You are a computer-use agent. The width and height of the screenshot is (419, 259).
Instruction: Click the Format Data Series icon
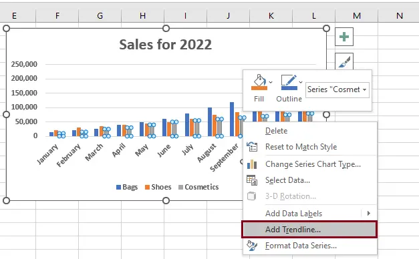(252, 246)
